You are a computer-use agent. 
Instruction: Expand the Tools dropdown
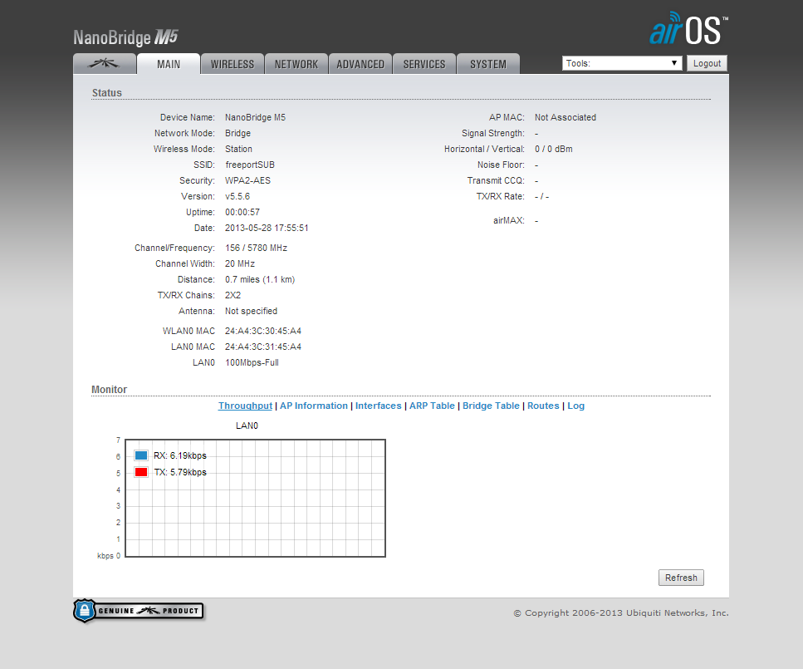click(622, 63)
